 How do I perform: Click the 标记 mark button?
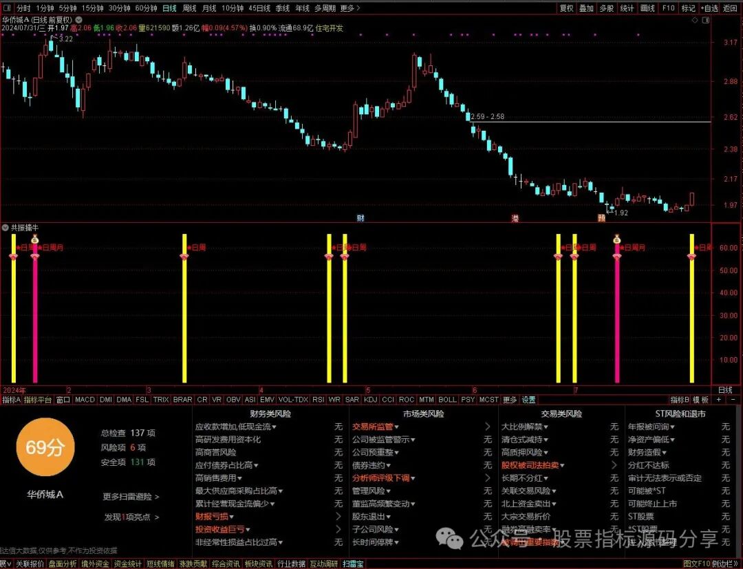click(x=688, y=8)
